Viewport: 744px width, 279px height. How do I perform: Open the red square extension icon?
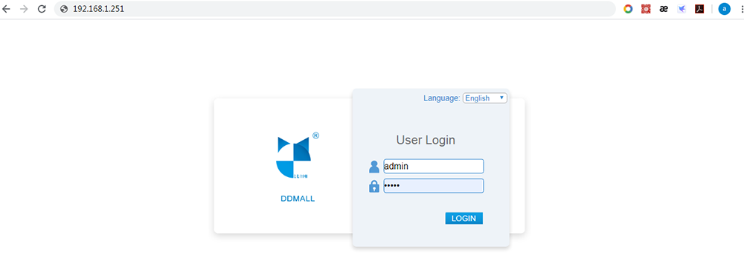coord(645,8)
